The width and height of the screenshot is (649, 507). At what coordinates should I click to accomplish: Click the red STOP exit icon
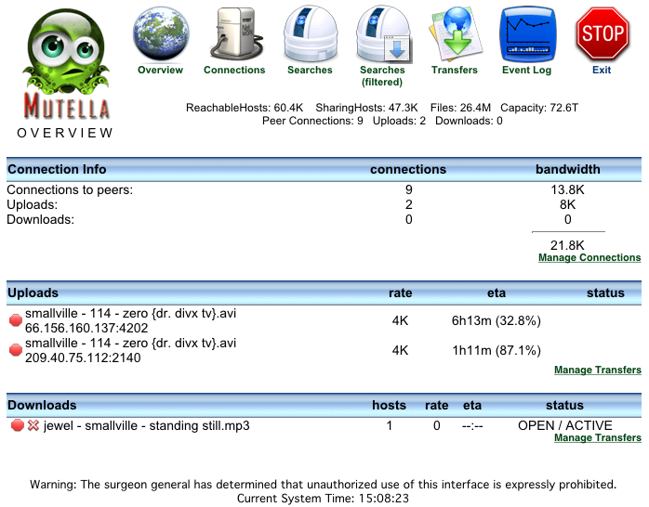pyautogui.click(x=602, y=33)
